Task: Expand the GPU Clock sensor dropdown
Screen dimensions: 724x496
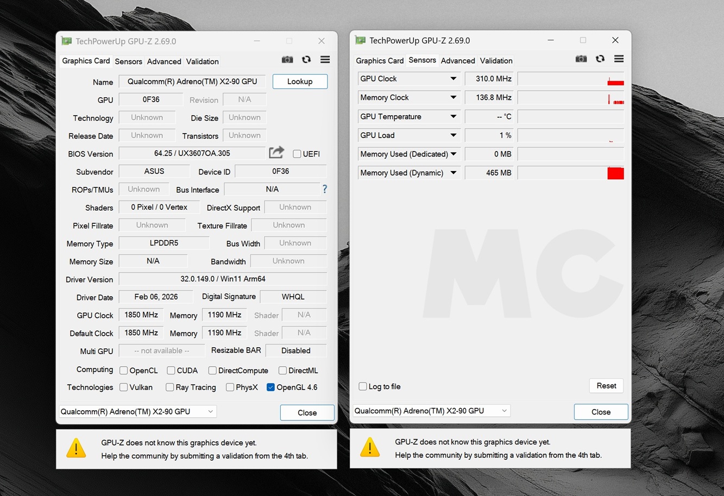Action: pos(453,79)
